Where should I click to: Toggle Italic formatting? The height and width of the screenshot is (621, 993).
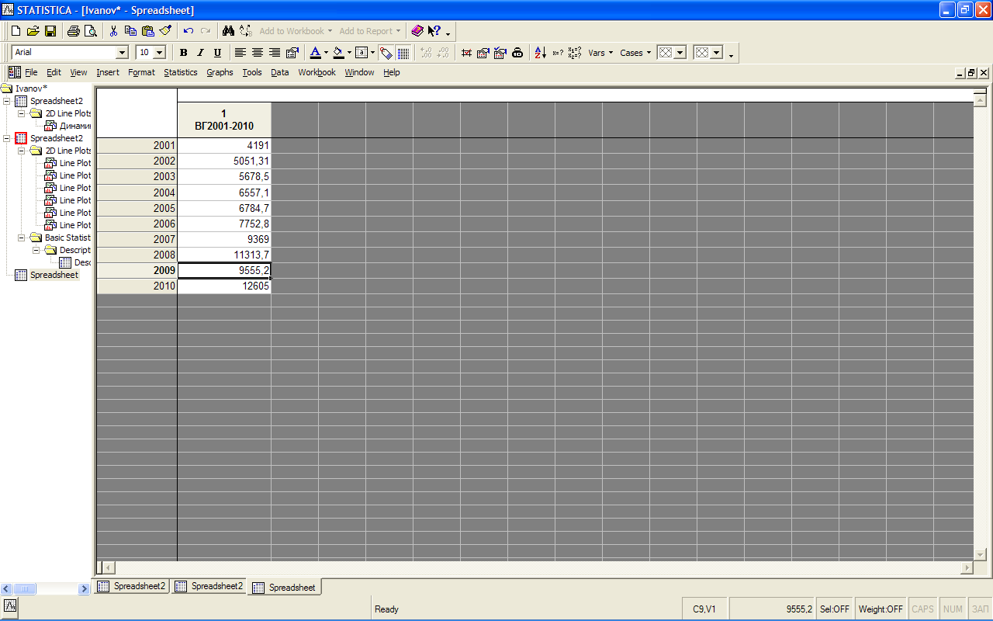click(200, 53)
